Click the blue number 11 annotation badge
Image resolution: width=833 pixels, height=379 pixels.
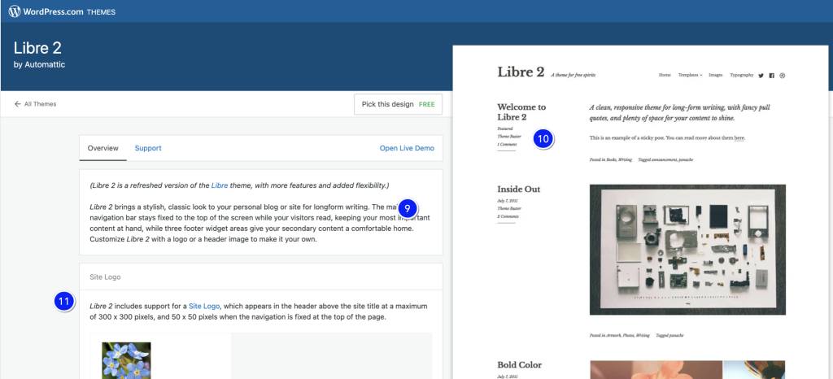64,301
